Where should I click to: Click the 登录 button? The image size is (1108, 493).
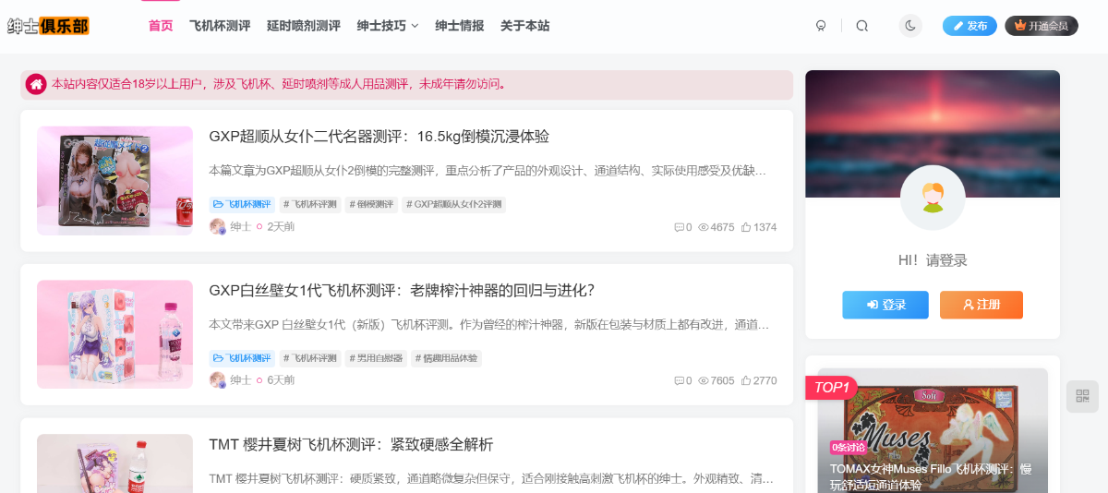(885, 305)
